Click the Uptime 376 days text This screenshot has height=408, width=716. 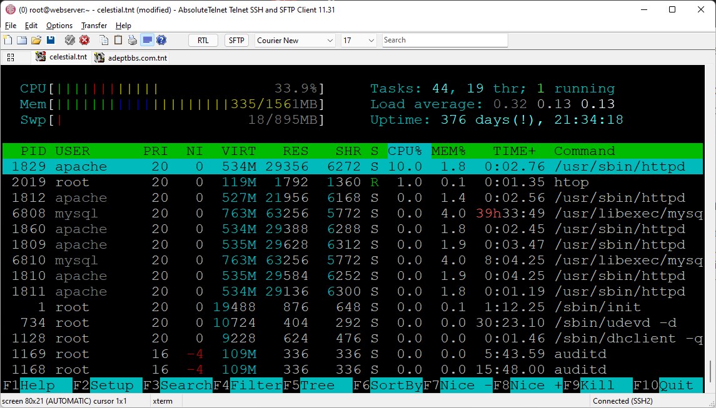[x=497, y=120]
